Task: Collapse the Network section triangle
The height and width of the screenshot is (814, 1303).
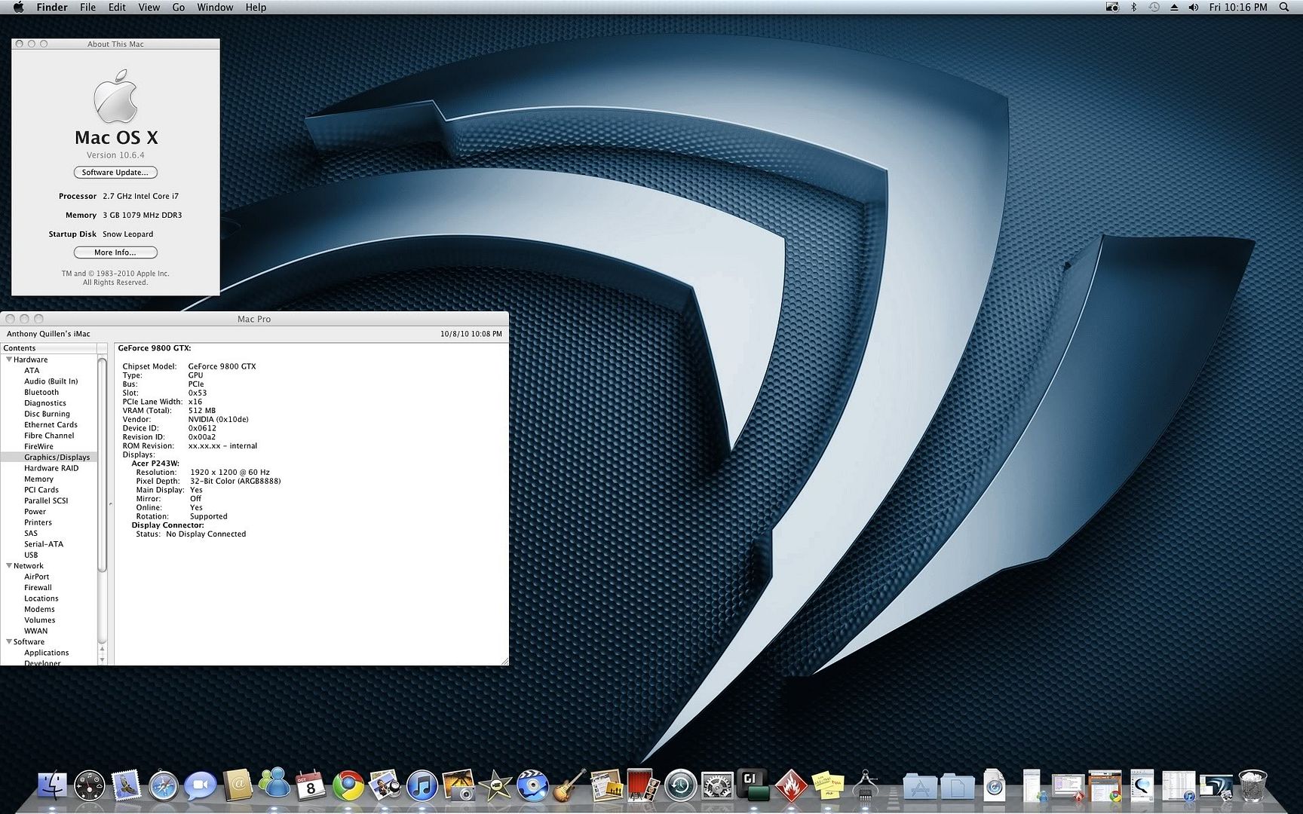Action: click(9, 565)
